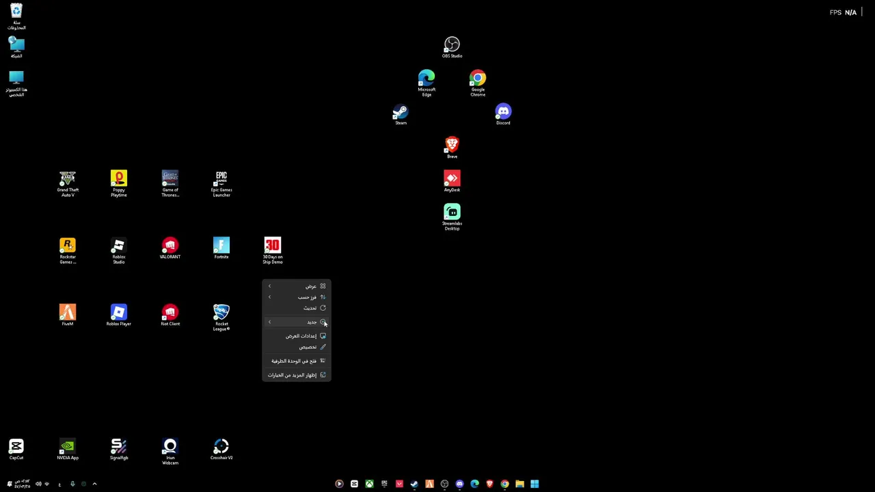Expand the View (عرض) submenu
The height and width of the screenshot is (492, 875).
tap(297, 286)
